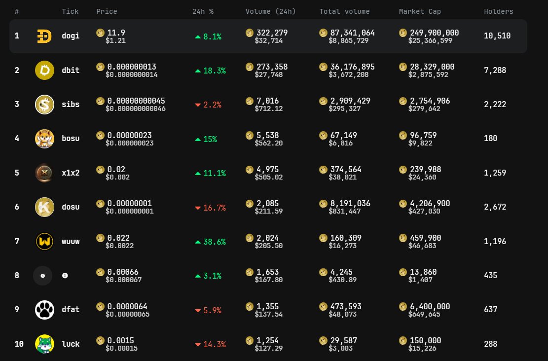Open the luck token name link
Screen dimensions: 548x361
pos(71,344)
